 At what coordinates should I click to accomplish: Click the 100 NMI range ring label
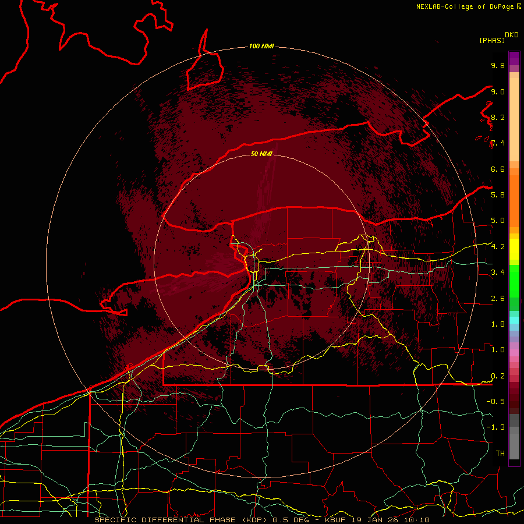tap(261, 46)
